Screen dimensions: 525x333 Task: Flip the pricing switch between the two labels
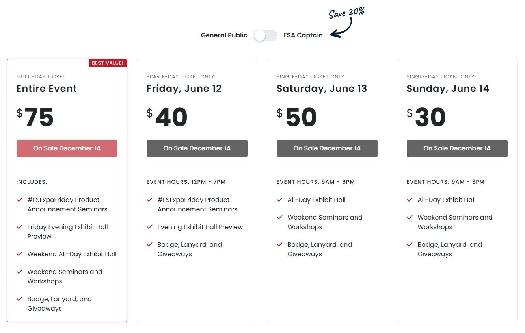pyautogui.click(x=265, y=35)
